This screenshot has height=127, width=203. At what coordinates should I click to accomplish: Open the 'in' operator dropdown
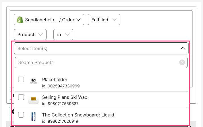click(x=63, y=34)
